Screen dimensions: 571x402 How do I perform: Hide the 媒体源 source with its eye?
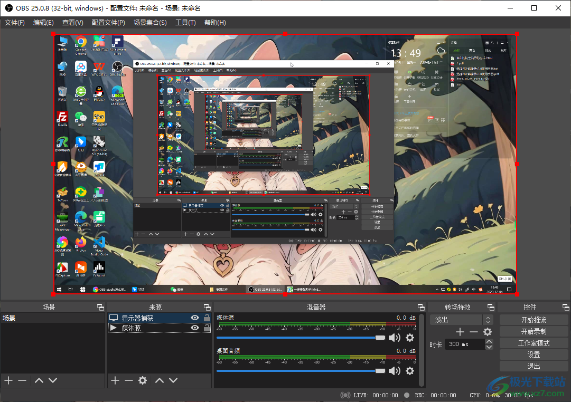(x=195, y=328)
